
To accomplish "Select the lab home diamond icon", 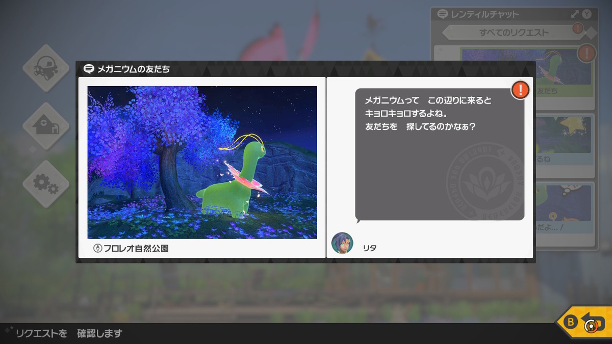I will [x=46, y=126].
